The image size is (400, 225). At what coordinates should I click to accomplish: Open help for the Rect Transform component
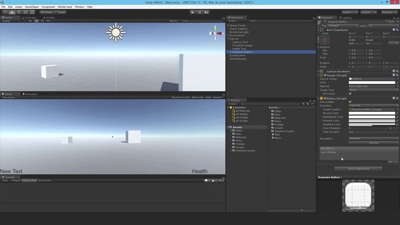click(394, 30)
